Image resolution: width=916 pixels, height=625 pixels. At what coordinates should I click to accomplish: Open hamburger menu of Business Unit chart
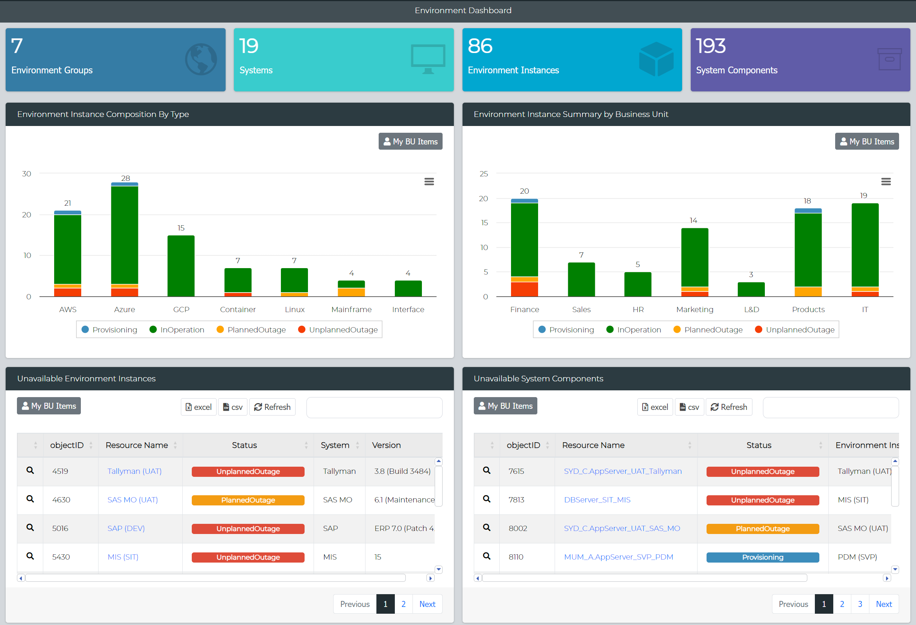[x=886, y=182]
